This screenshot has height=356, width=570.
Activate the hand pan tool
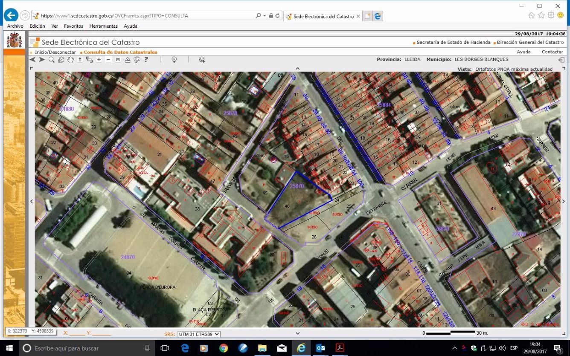point(70,60)
